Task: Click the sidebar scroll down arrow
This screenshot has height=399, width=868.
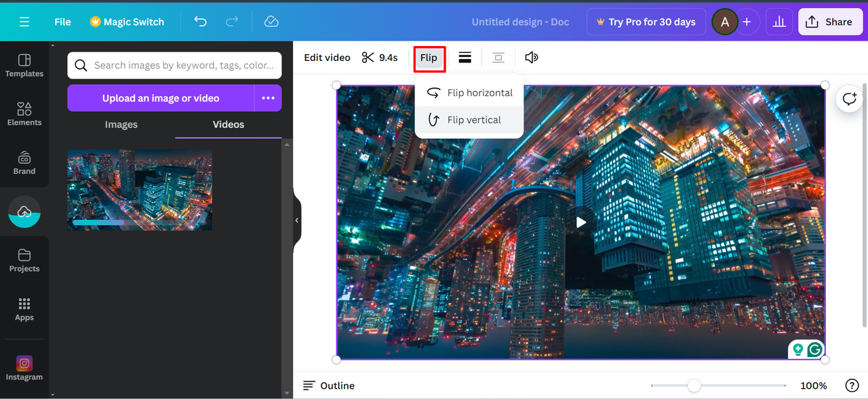Action: point(52,394)
